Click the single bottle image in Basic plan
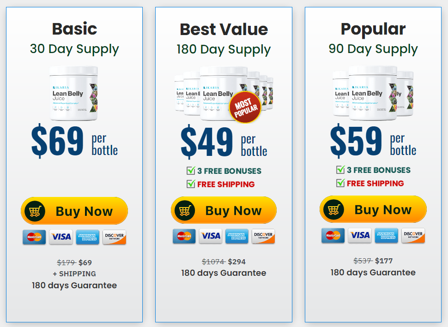This screenshot has height=327, width=448. (x=74, y=93)
